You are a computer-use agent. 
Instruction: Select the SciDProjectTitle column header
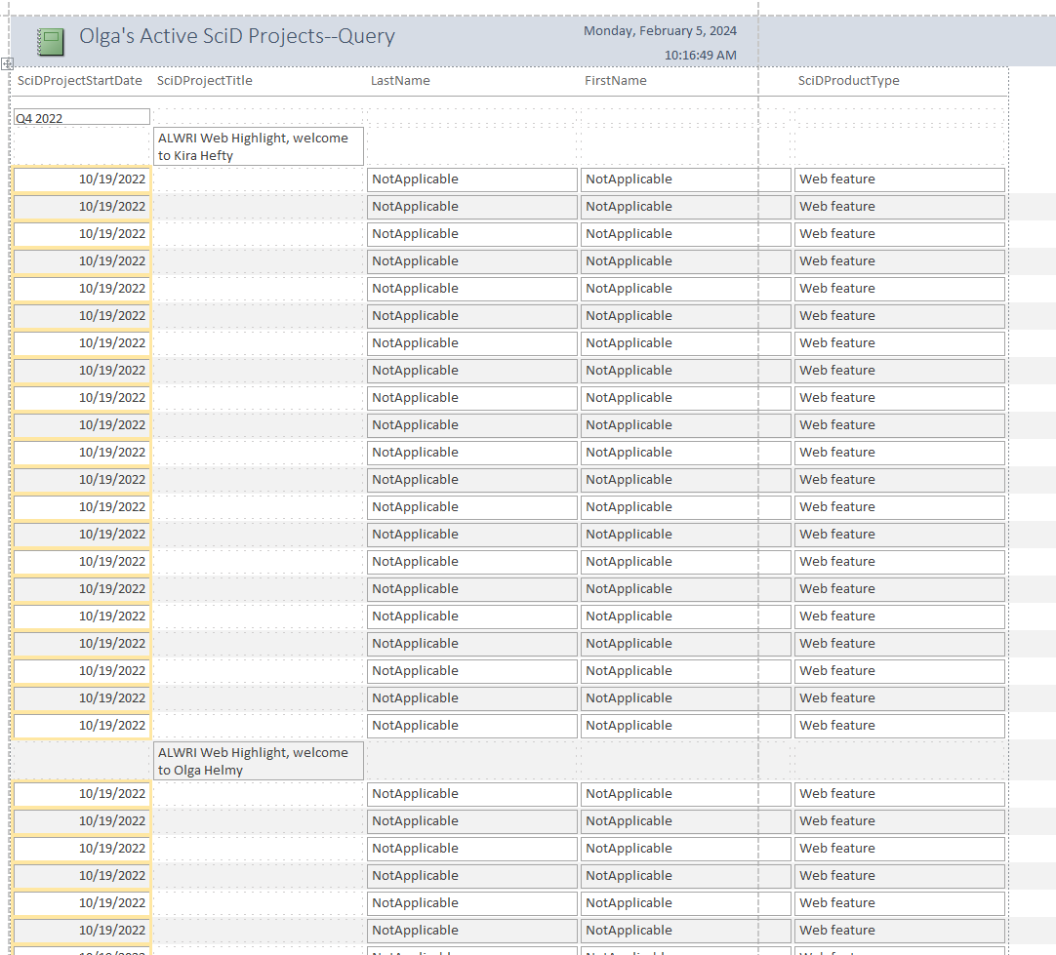205,81
